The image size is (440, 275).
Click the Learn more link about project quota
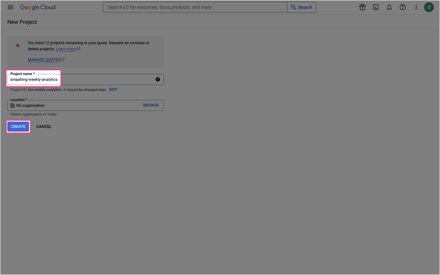click(66, 49)
